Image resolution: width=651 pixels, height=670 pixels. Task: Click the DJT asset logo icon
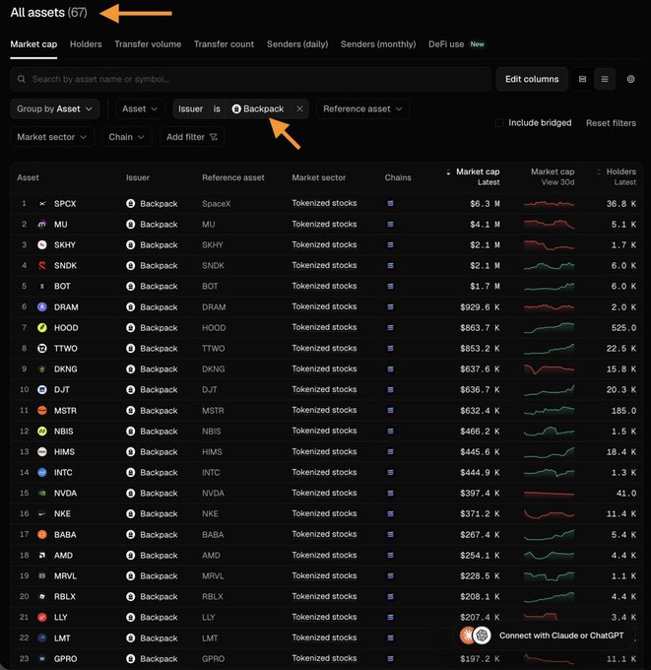pyautogui.click(x=42, y=390)
